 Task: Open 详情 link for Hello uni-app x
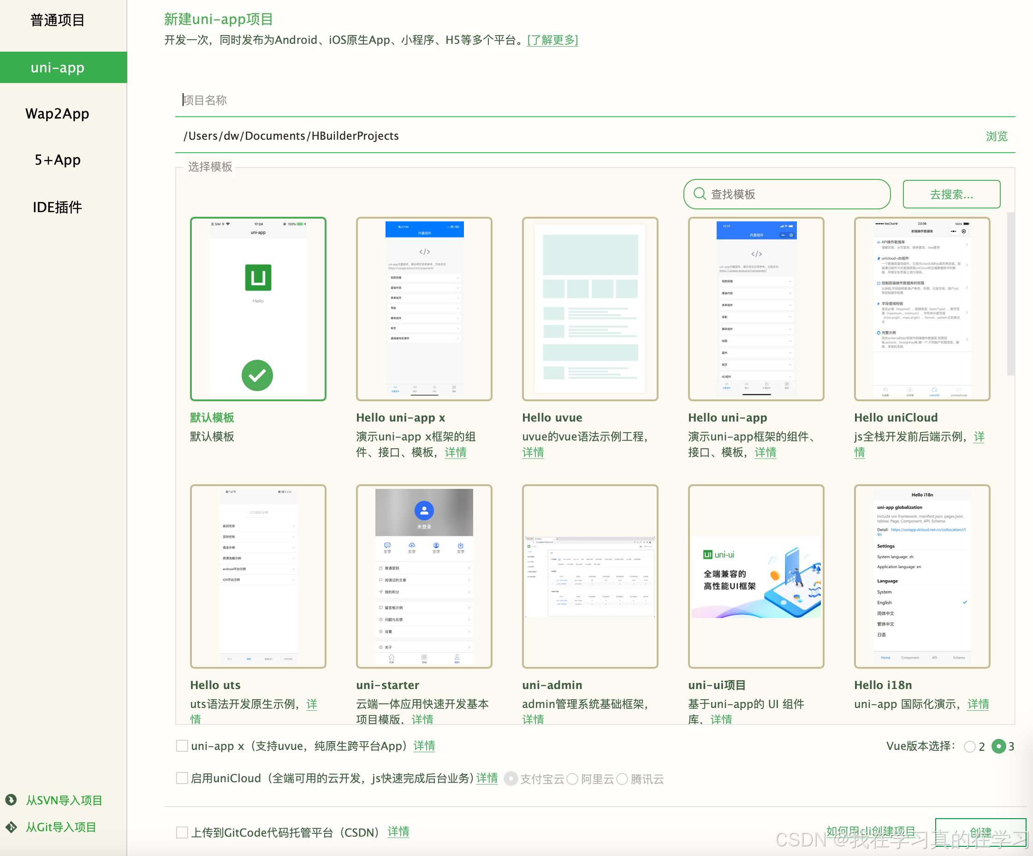tap(456, 452)
